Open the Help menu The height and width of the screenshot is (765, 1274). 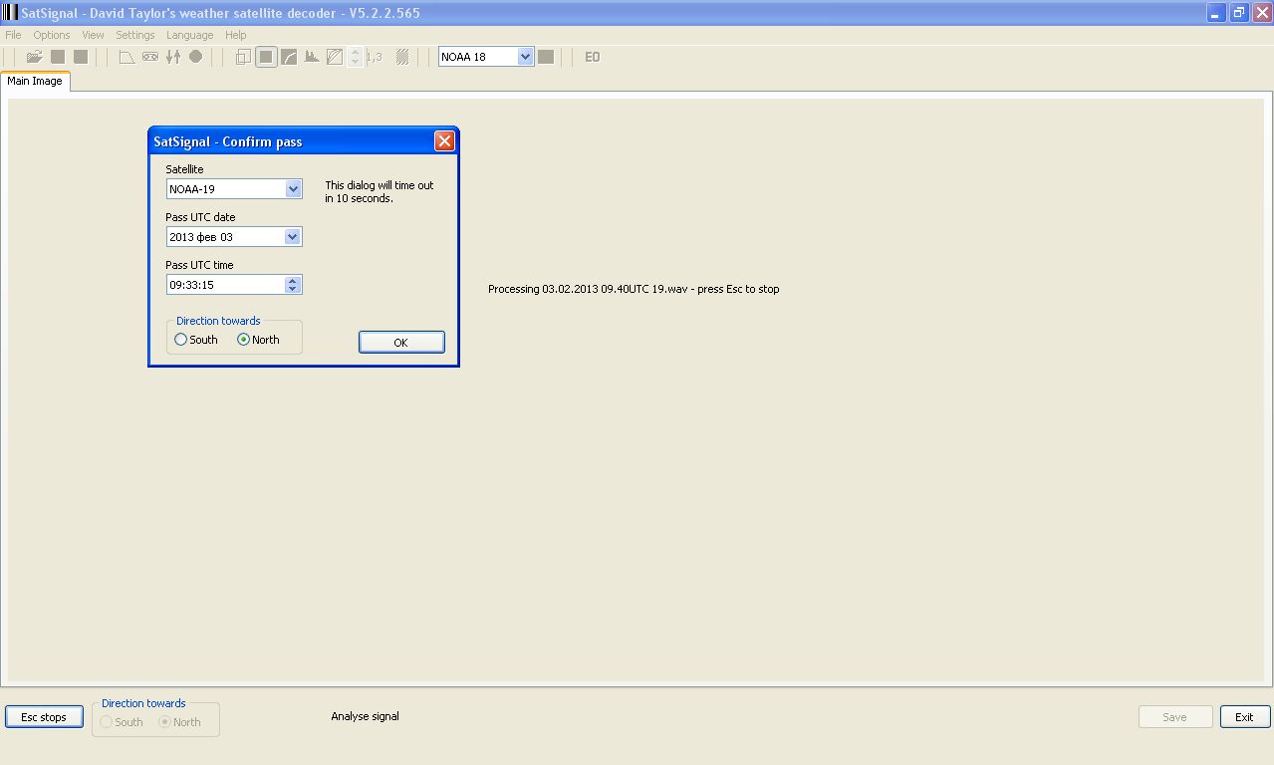[235, 35]
